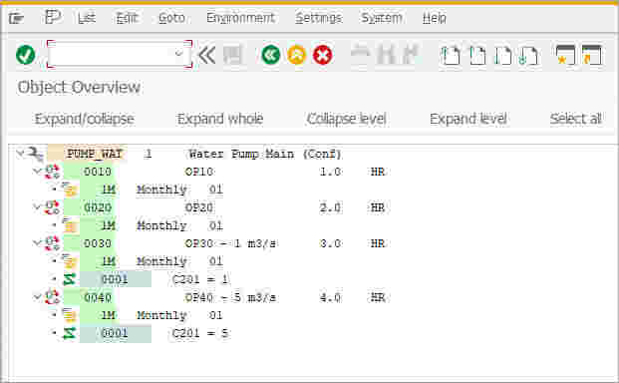Open the Edit menu
This screenshot has height=383, width=619.
pos(127,18)
